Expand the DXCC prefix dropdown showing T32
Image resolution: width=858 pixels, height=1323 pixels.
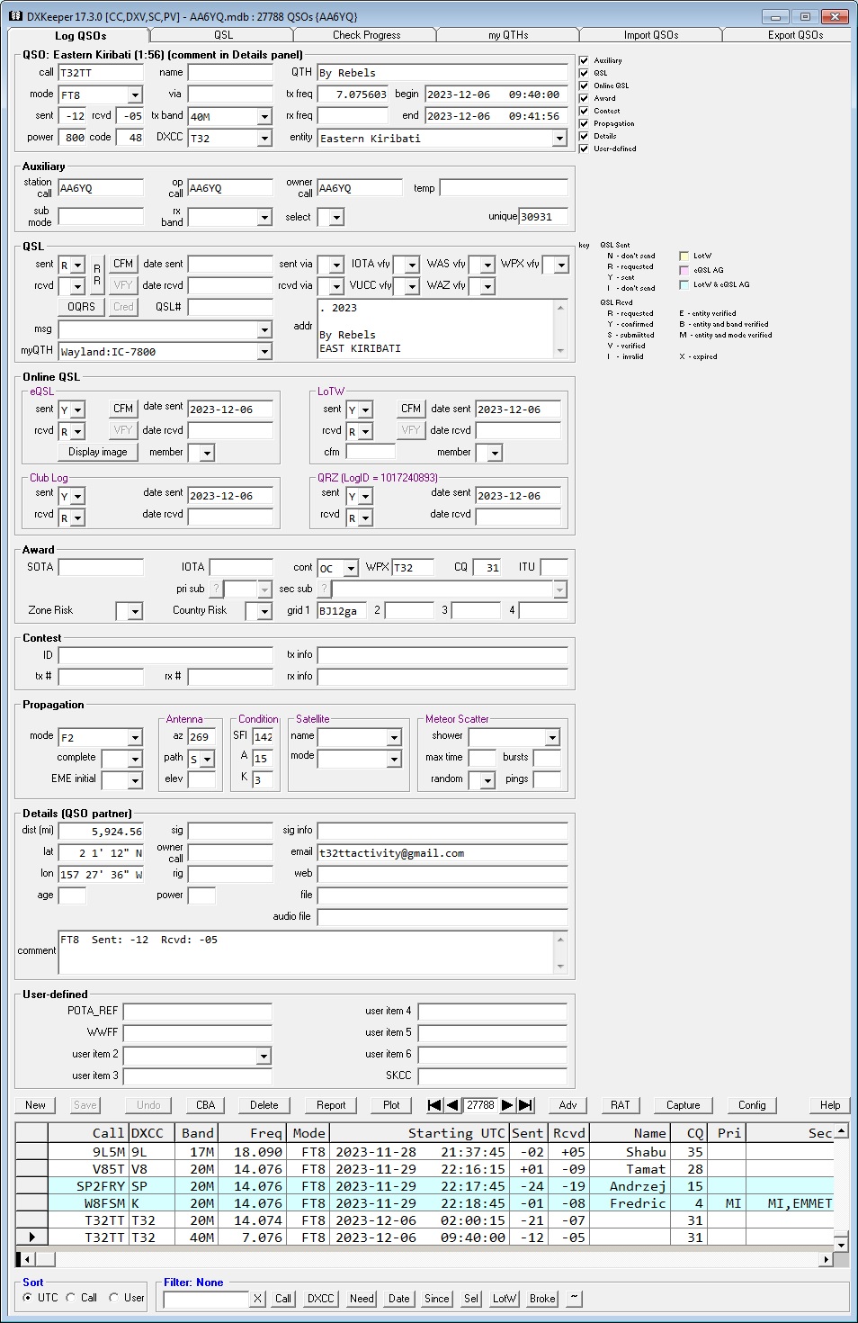[x=264, y=138]
